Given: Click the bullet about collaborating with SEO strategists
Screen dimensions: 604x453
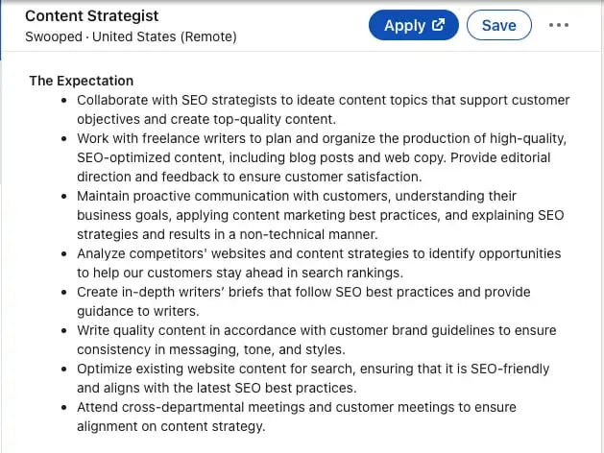Looking at the screenshot, I should pyautogui.click(x=323, y=100).
